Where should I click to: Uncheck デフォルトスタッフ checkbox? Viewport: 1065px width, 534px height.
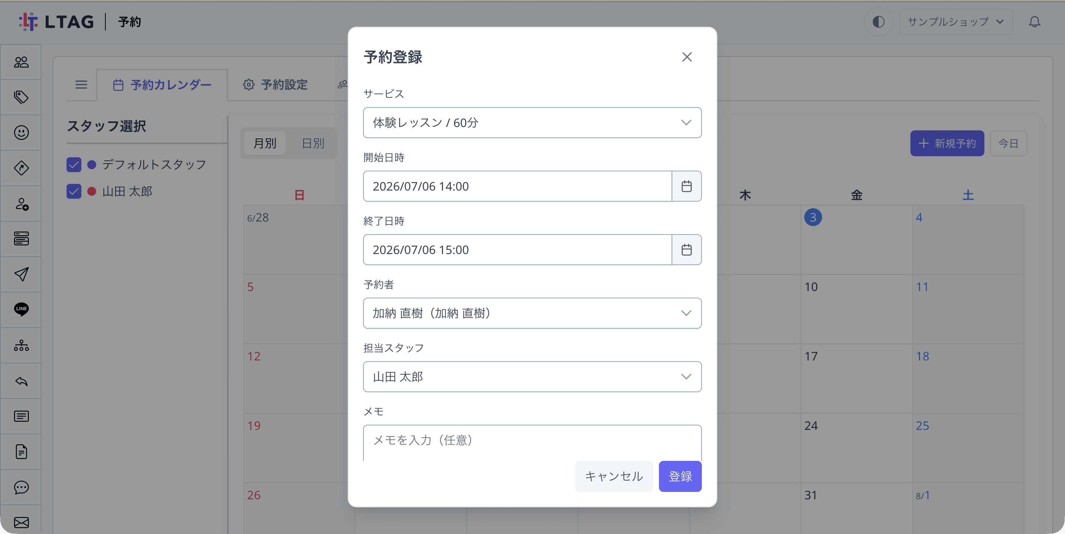(x=74, y=165)
